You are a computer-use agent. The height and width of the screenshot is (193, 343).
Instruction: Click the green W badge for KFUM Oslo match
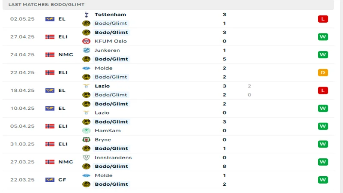323,37
